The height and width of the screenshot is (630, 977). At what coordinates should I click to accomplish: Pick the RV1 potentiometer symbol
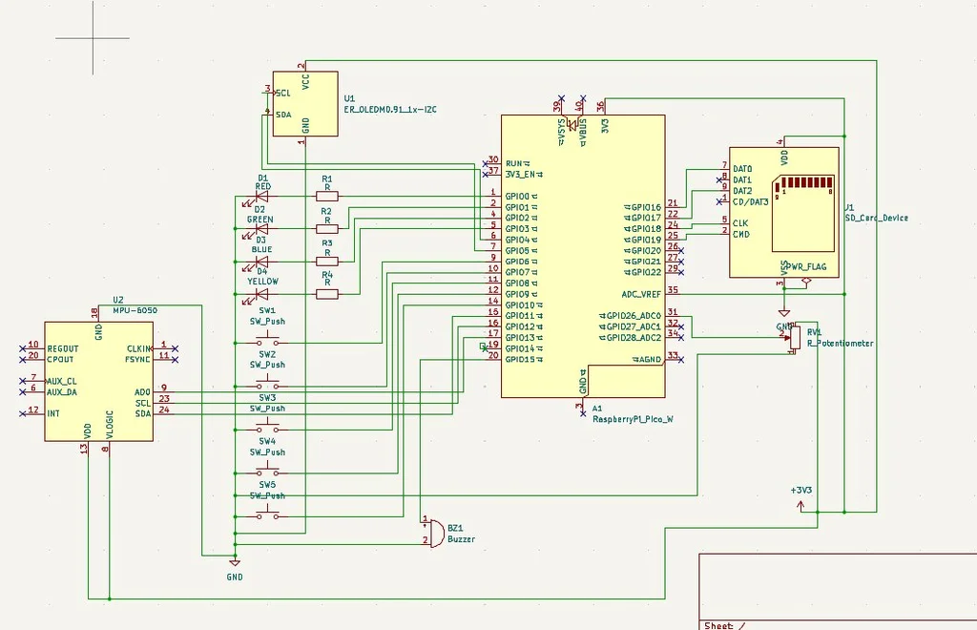pos(795,338)
